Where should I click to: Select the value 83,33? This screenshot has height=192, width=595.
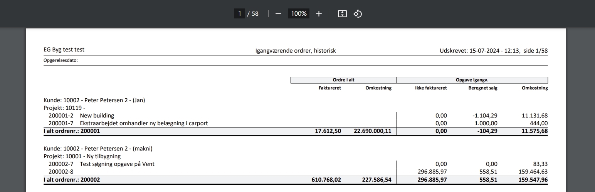(x=541, y=164)
